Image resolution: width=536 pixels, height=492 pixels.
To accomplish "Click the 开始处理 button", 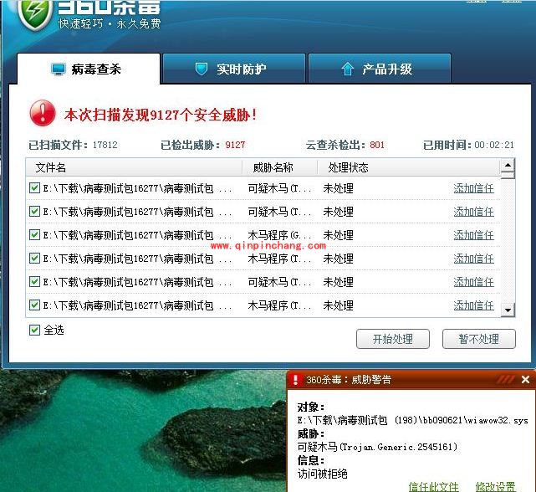I will coord(393,339).
